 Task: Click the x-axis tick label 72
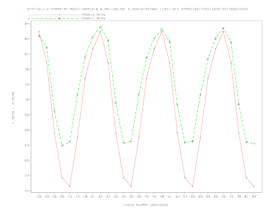pyautogui.click(x=223, y=197)
